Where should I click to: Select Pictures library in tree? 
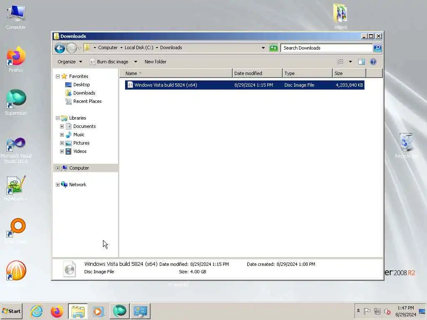coord(81,143)
